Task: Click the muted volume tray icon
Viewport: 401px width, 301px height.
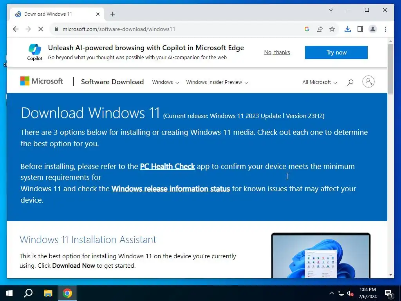Action: pos(350,294)
